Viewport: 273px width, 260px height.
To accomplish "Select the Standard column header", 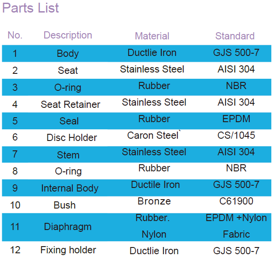I will pos(235,36).
